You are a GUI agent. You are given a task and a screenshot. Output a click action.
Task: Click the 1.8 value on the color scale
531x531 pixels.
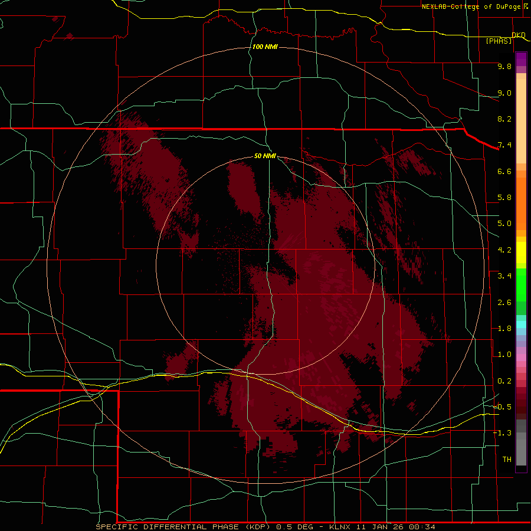pyautogui.click(x=504, y=329)
